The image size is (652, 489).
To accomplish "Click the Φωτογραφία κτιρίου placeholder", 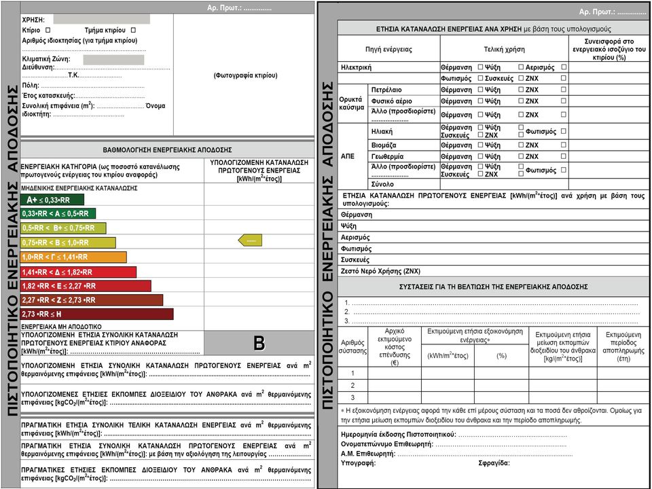I will 245,75.
